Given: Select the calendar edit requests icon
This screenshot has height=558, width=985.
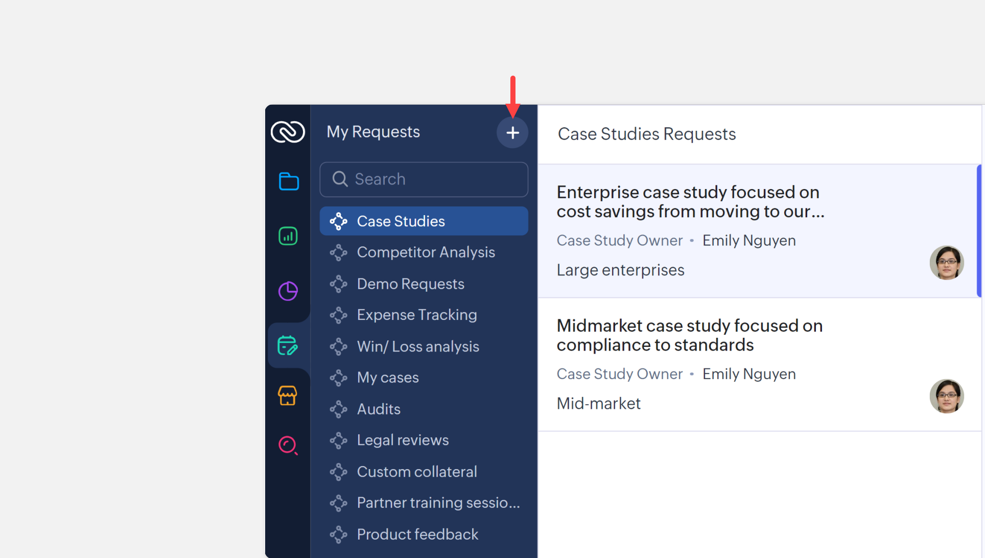Looking at the screenshot, I should click(288, 346).
